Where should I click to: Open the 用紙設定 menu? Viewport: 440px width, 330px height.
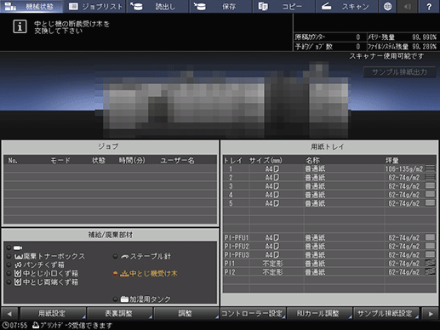coord(53,314)
